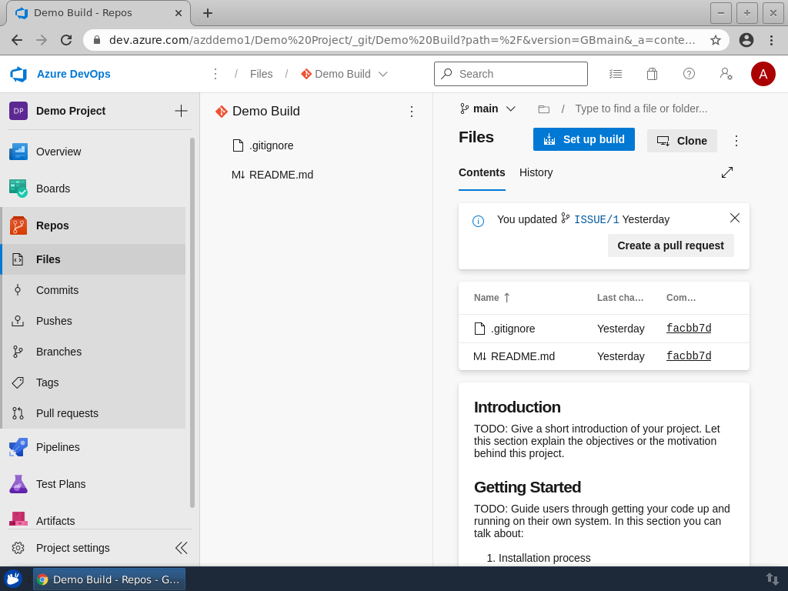Viewport: 788px width, 591px height.
Task: Open the Chrome profile icon
Action: [746, 40]
